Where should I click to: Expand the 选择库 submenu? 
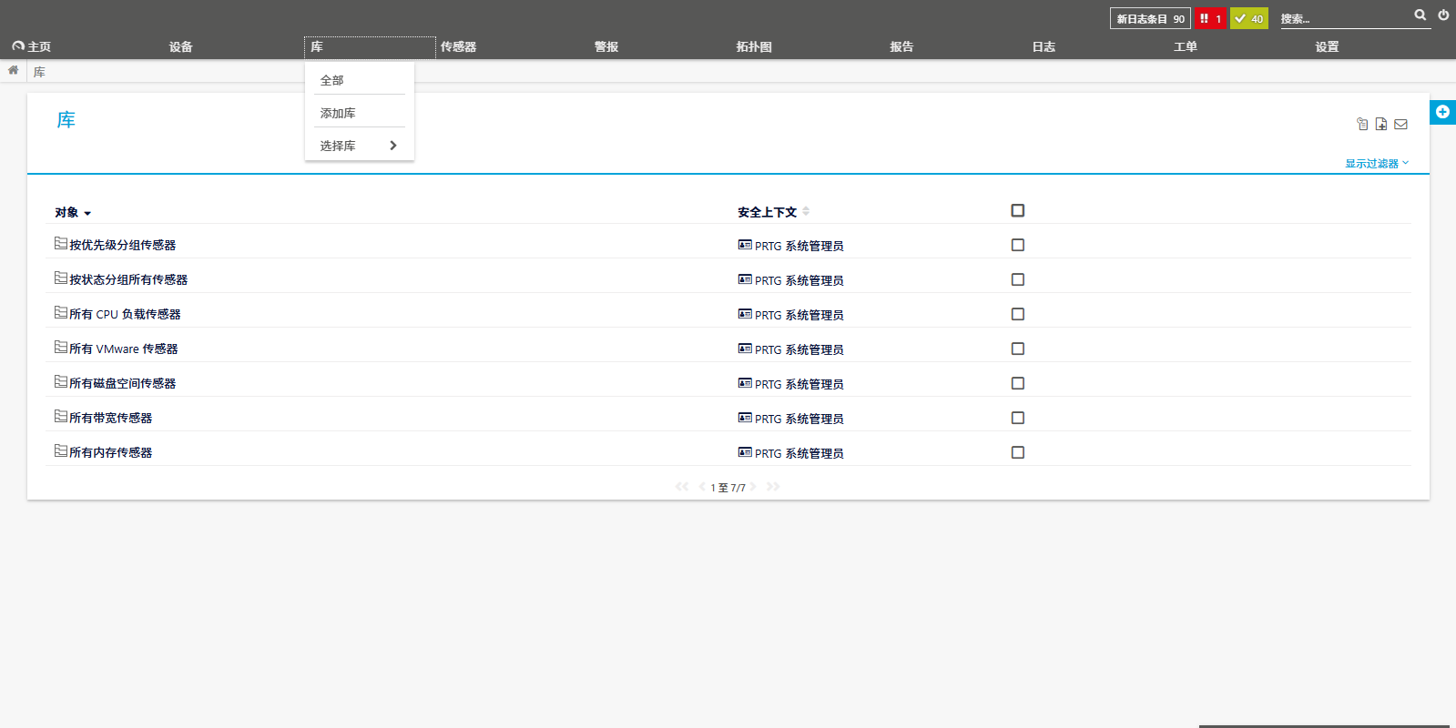point(359,146)
